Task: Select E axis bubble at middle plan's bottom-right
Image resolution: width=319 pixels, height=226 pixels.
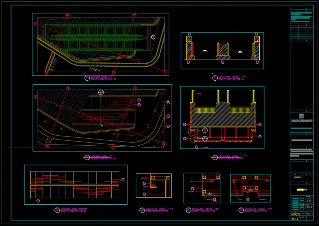Action: coord(165,144)
